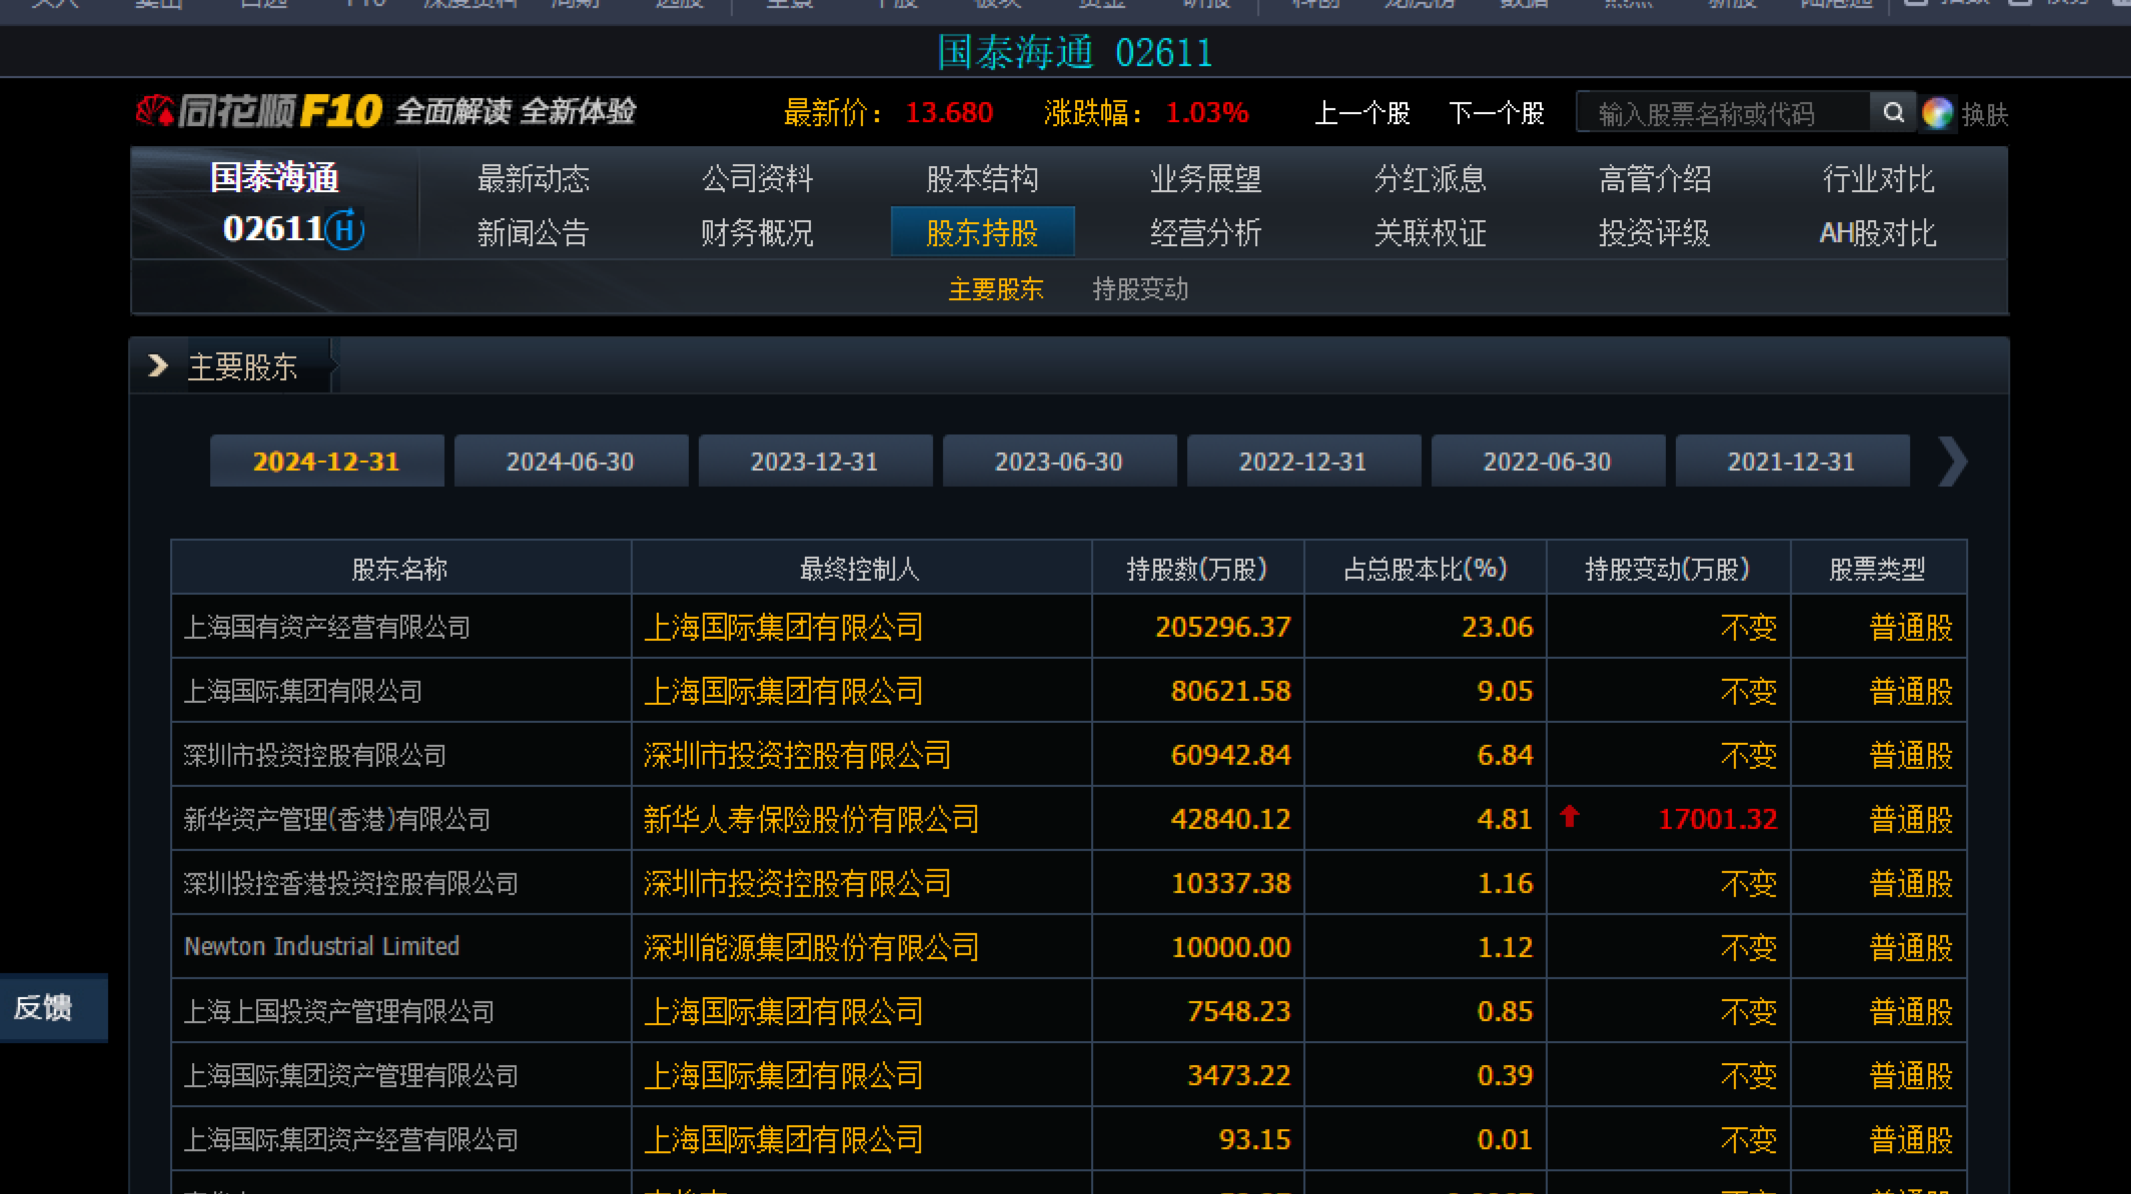Image resolution: width=2131 pixels, height=1194 pixels.
Task: Click the 股东名称 column header
Action: tap(400, 569)
